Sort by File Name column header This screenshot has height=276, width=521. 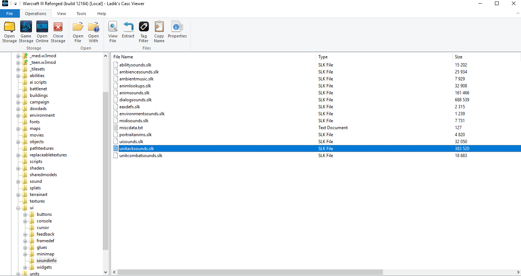[x=213, y=57]
